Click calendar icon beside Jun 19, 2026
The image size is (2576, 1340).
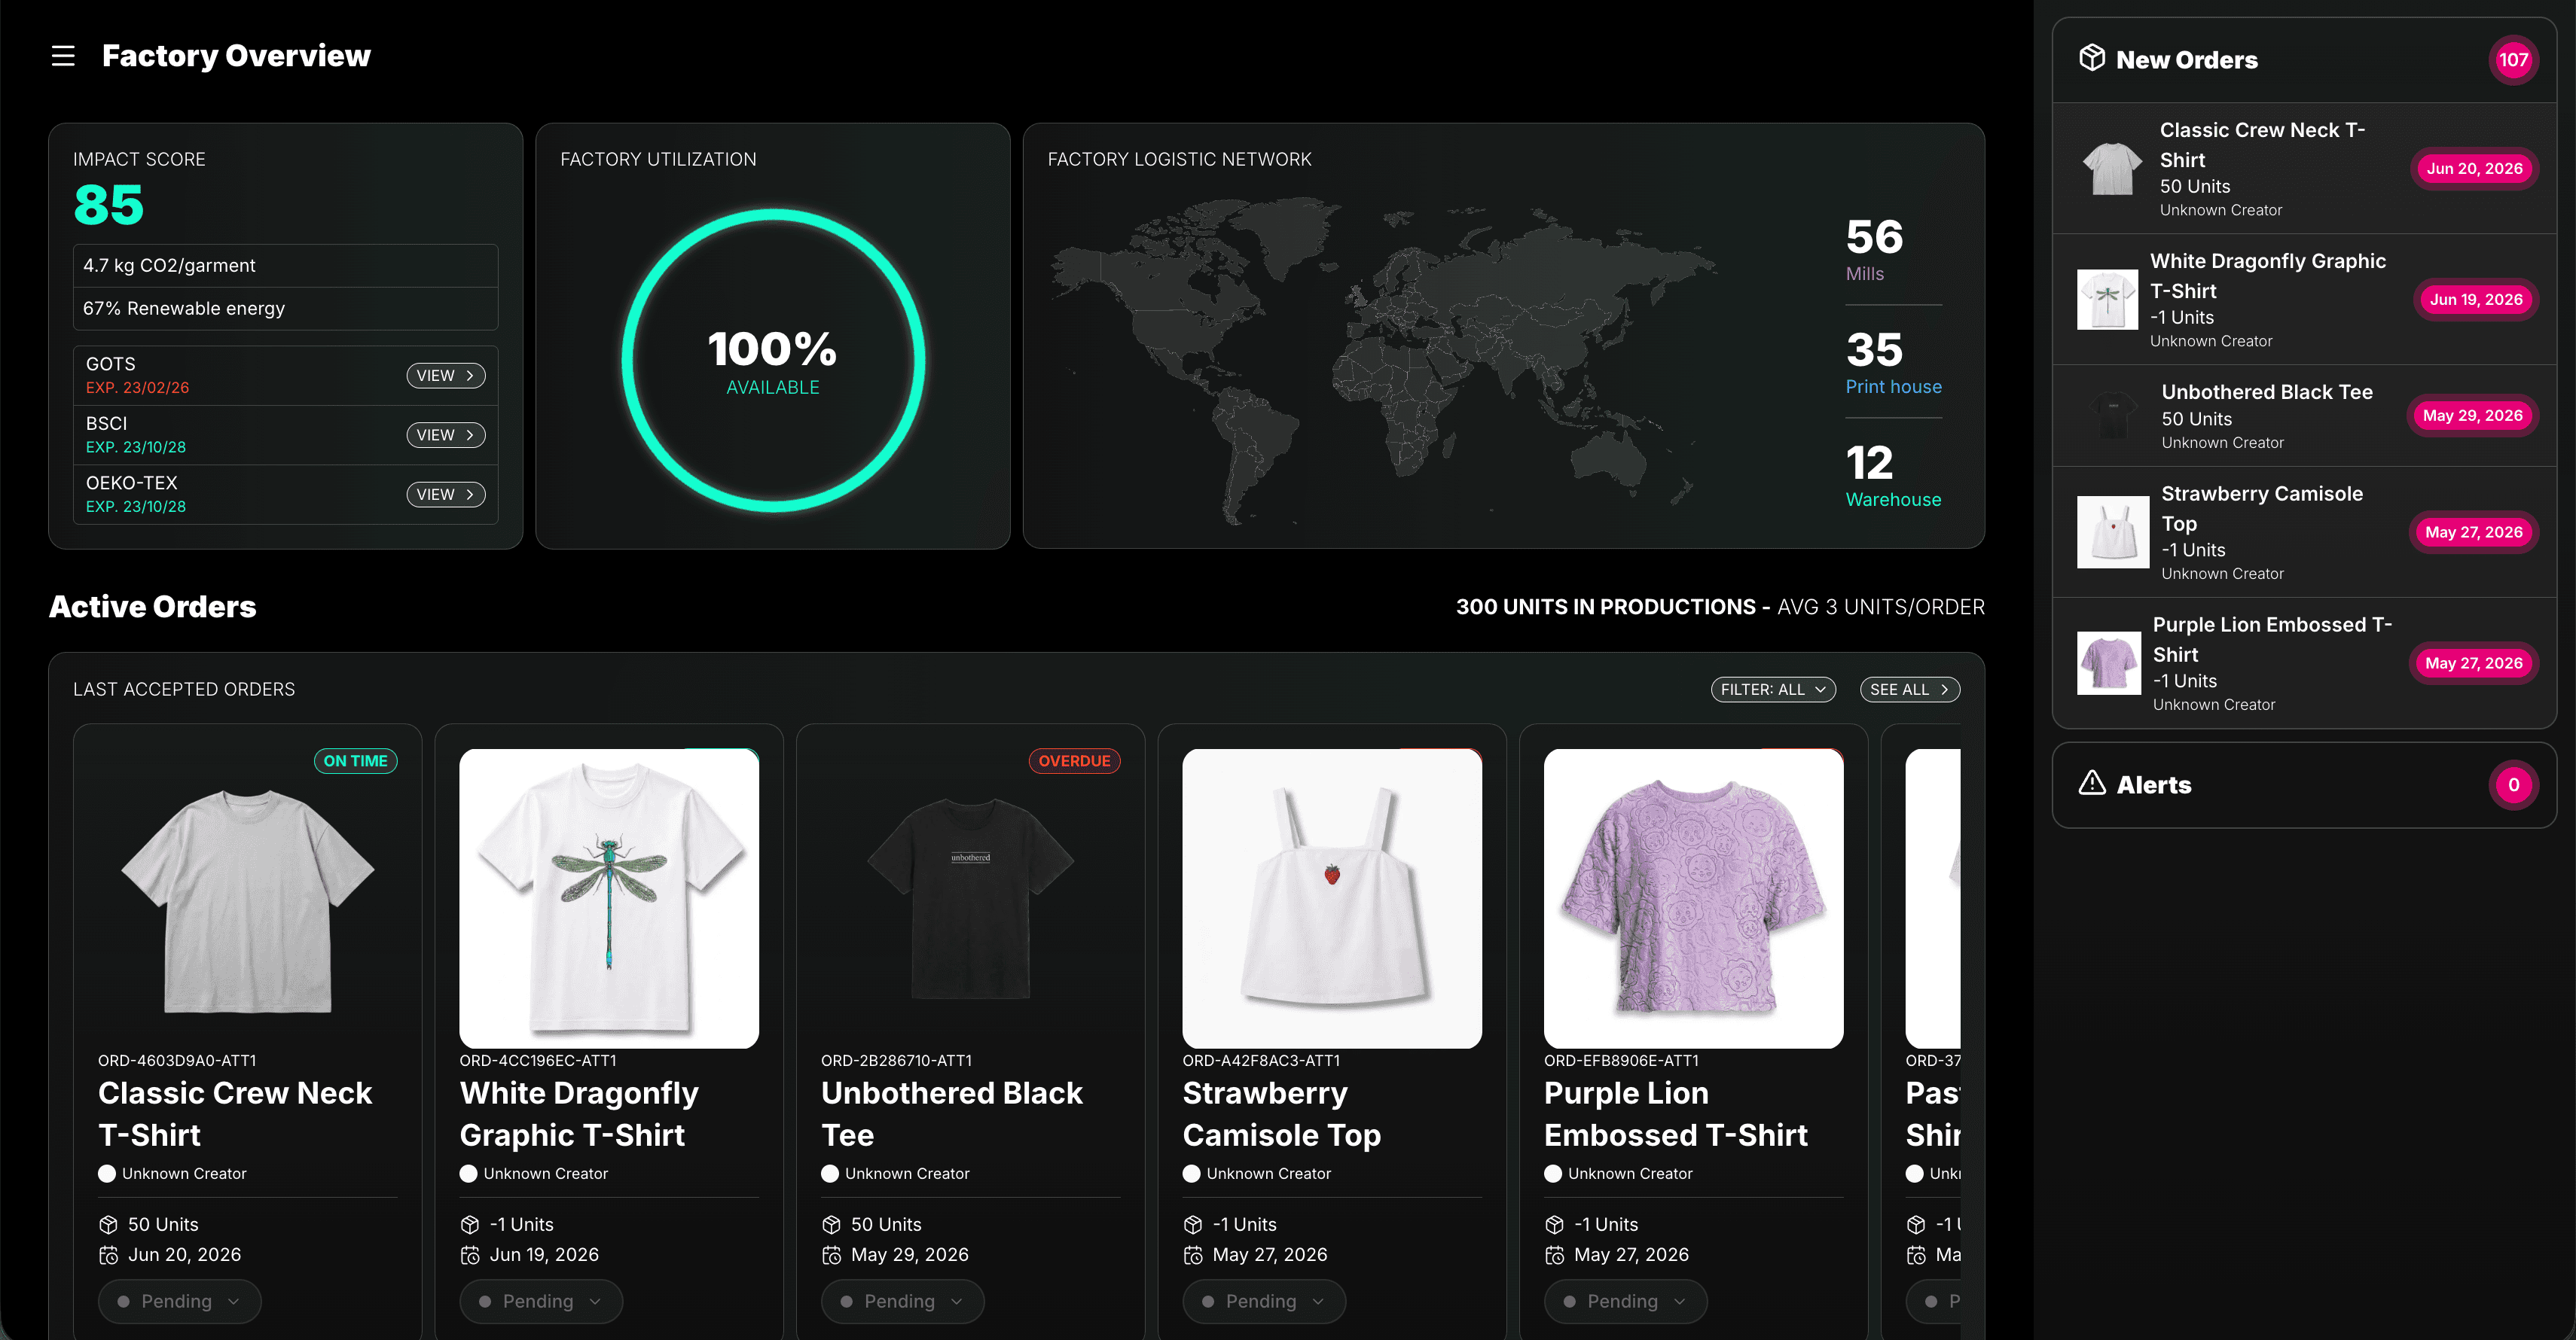coord(470,1255)
